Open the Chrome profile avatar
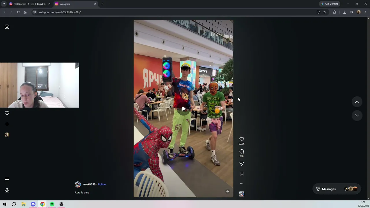Image resolution: width=370 pixels, height=208 pixels. pyautogui.click(x=359, y=12)
